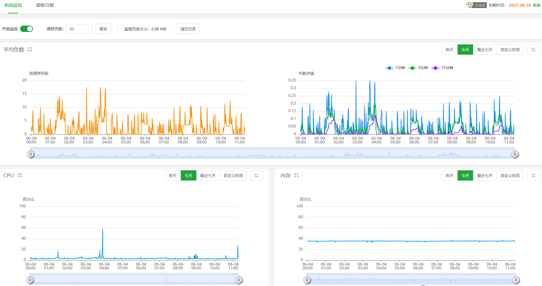Click right zoom handle of 平均负载 slider
Viewport: 542px width, 286px height.
click(x=515, y=154)
